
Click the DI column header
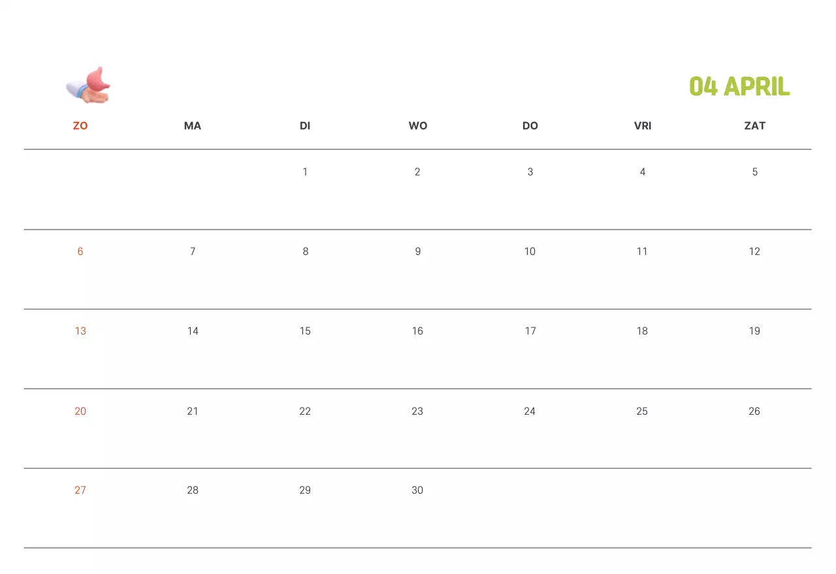point(305,126)
